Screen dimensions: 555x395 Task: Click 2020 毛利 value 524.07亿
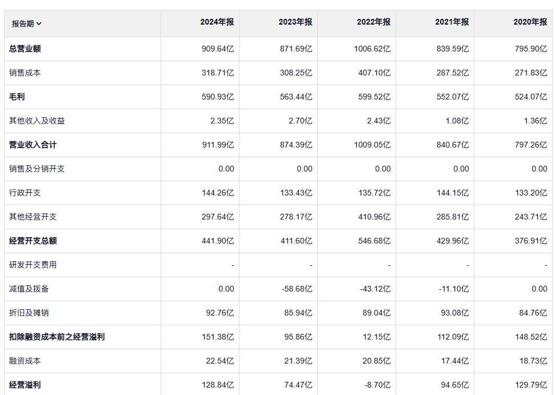(x=531, y=97)
